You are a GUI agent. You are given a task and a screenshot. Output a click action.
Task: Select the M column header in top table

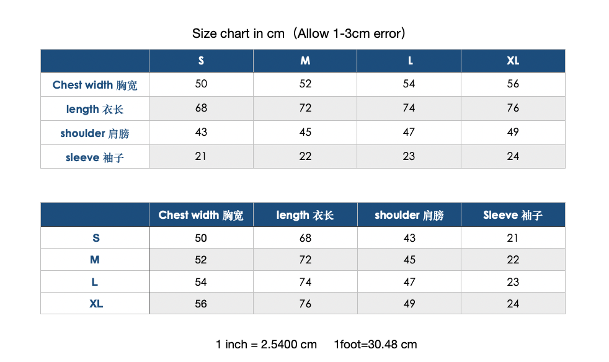click(x=305, y=61)
